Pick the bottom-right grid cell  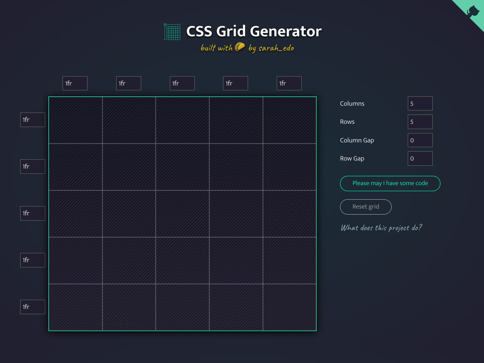click(290, 307)
